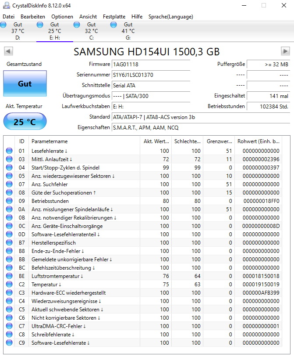
Task: Click the Übertragungsmodus field SATA/300
Action: (x=151, y=96)
